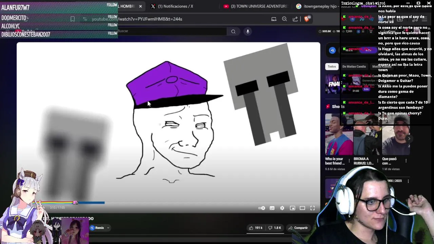
Task: Click the bookmark icon in address bar
Action: pos(72,19)
